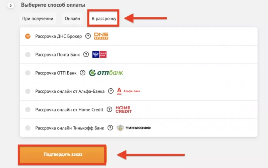The width and height of the screenshot is (268, 168).
Task: Open help icon next to Рассрочка ДНС Брокер
Action: pos(88,36)
